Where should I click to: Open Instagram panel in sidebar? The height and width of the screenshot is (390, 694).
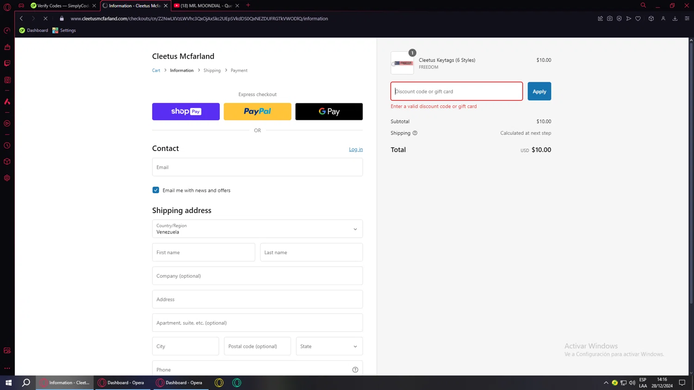click(7, 80)
